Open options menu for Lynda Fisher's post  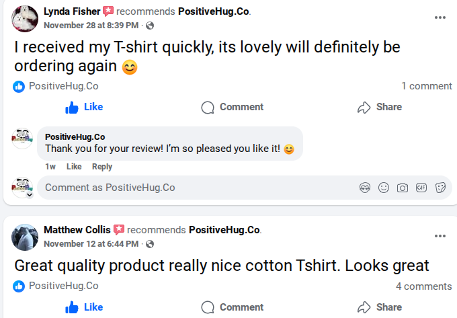pos(440,17)
